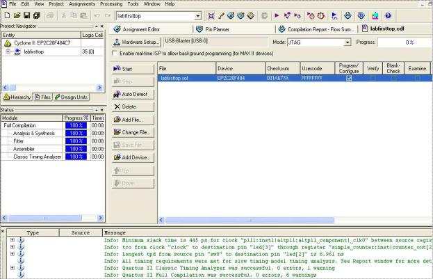Close the Project Navigator panel

[102, 26]
